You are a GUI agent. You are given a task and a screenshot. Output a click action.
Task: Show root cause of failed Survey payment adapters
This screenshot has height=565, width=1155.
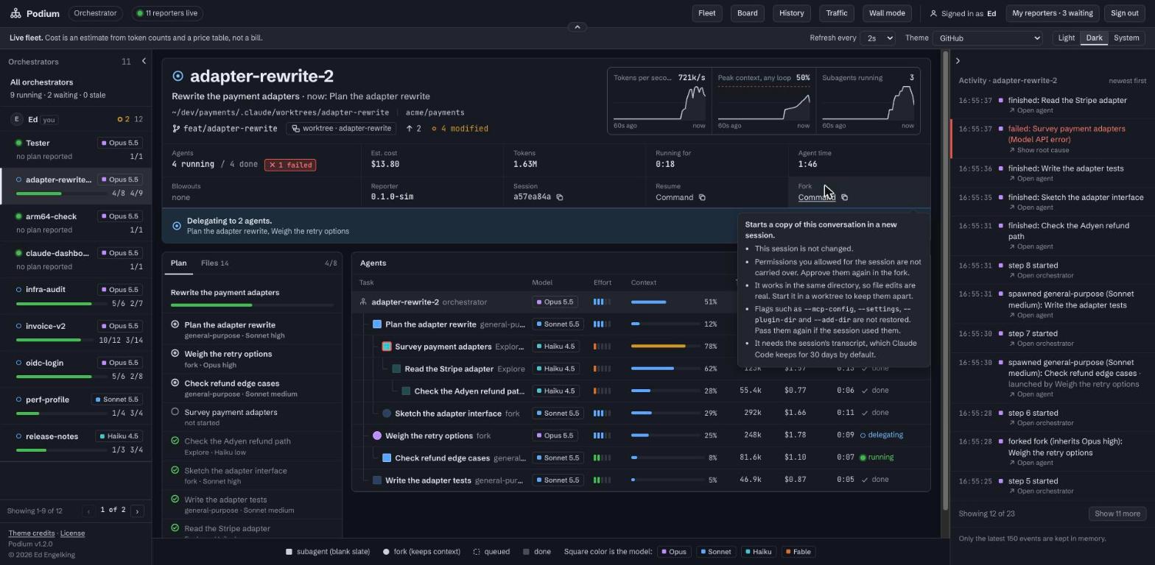[1039, 150]
